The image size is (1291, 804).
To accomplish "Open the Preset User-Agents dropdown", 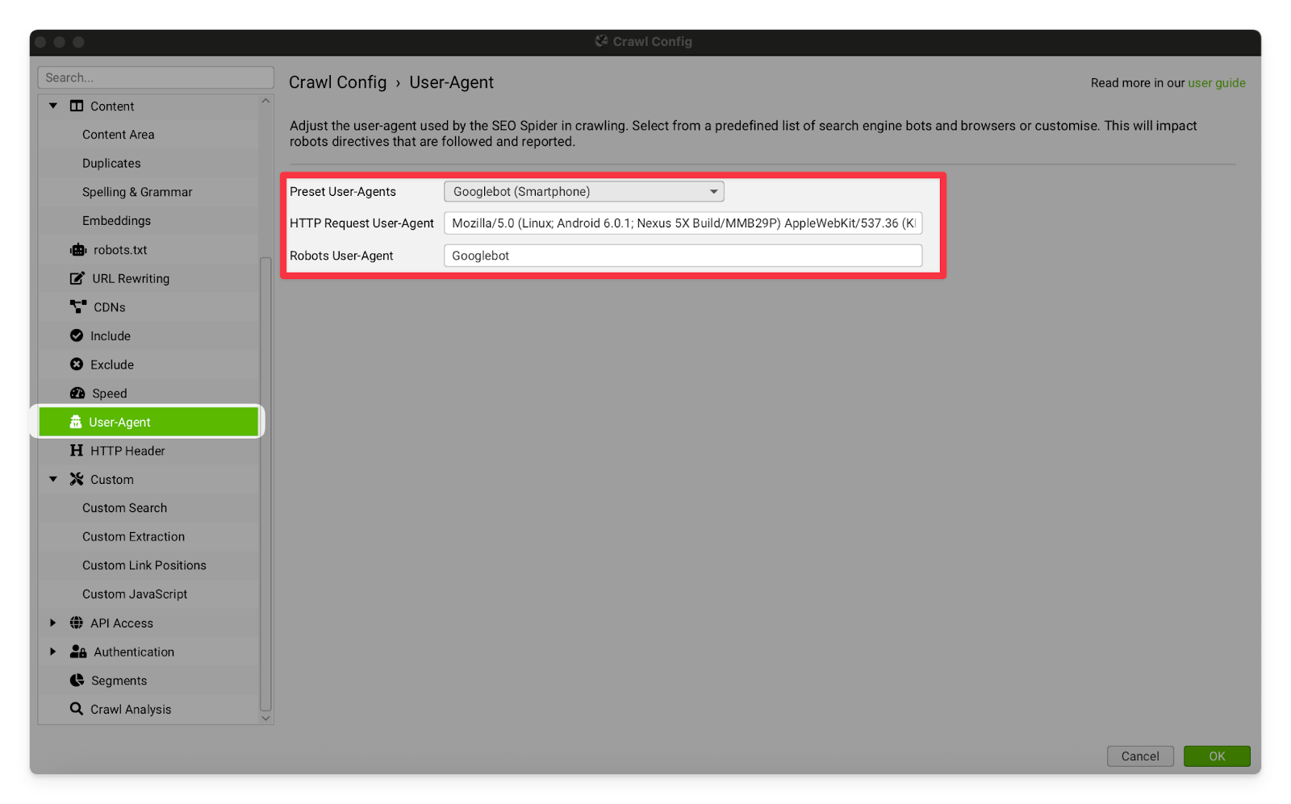I will 583,192.
